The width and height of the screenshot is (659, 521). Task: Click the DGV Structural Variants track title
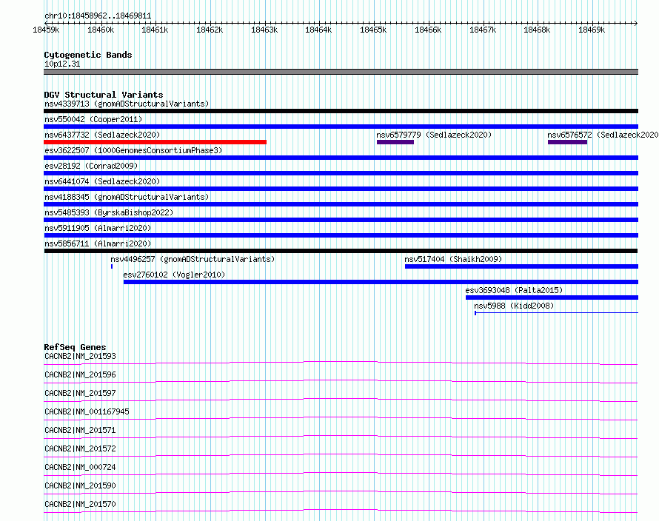coord(104,95)
